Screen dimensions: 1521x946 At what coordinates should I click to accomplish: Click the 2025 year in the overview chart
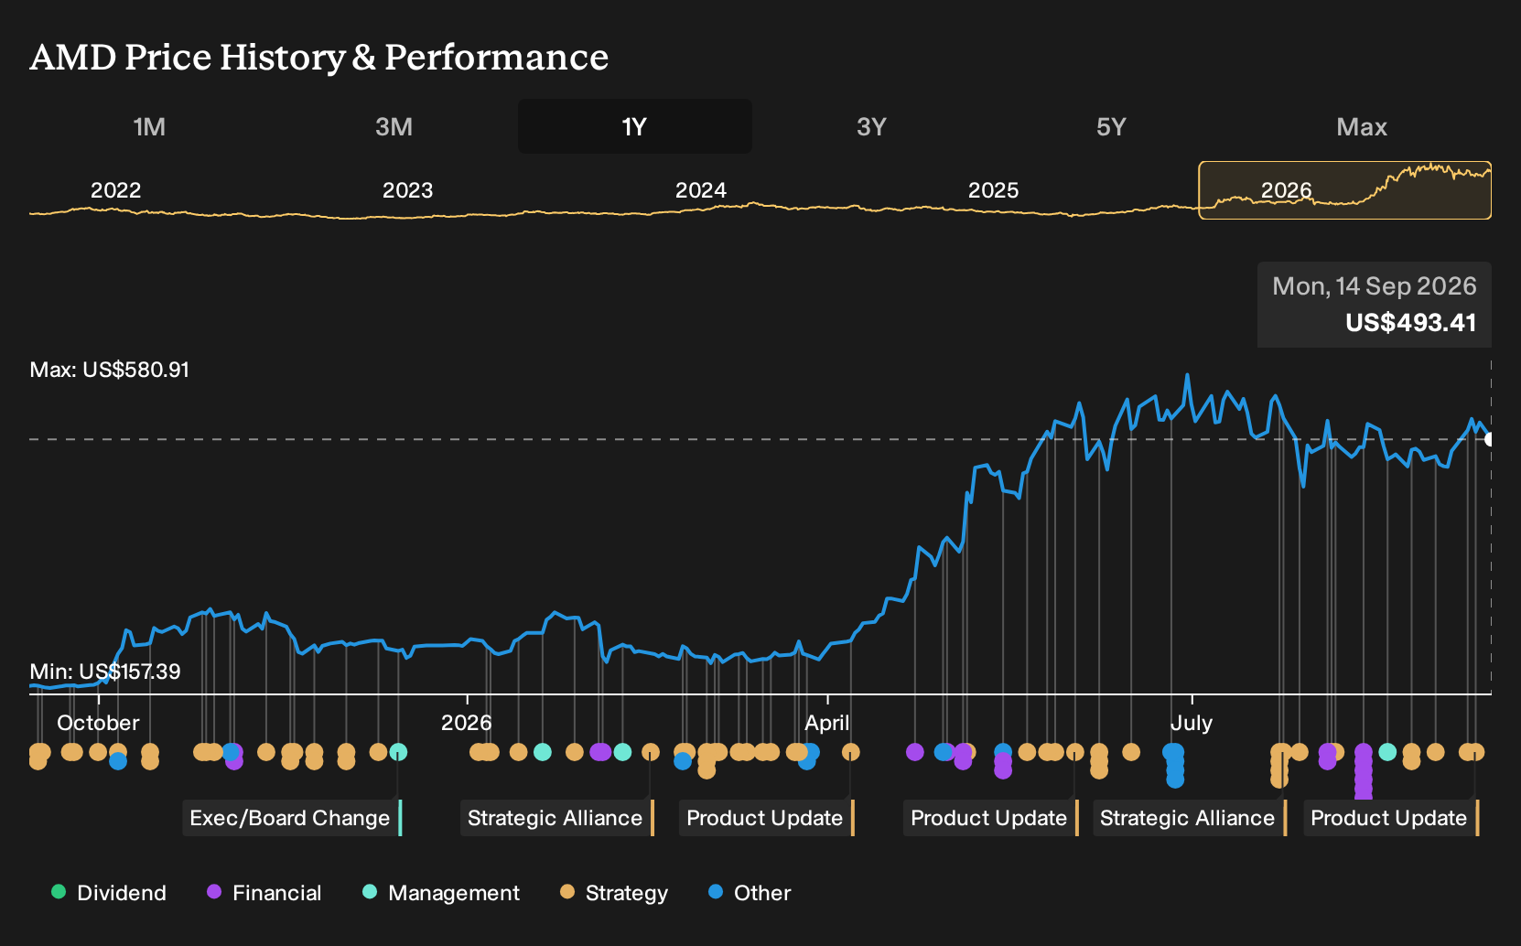[x=993, y=190]
